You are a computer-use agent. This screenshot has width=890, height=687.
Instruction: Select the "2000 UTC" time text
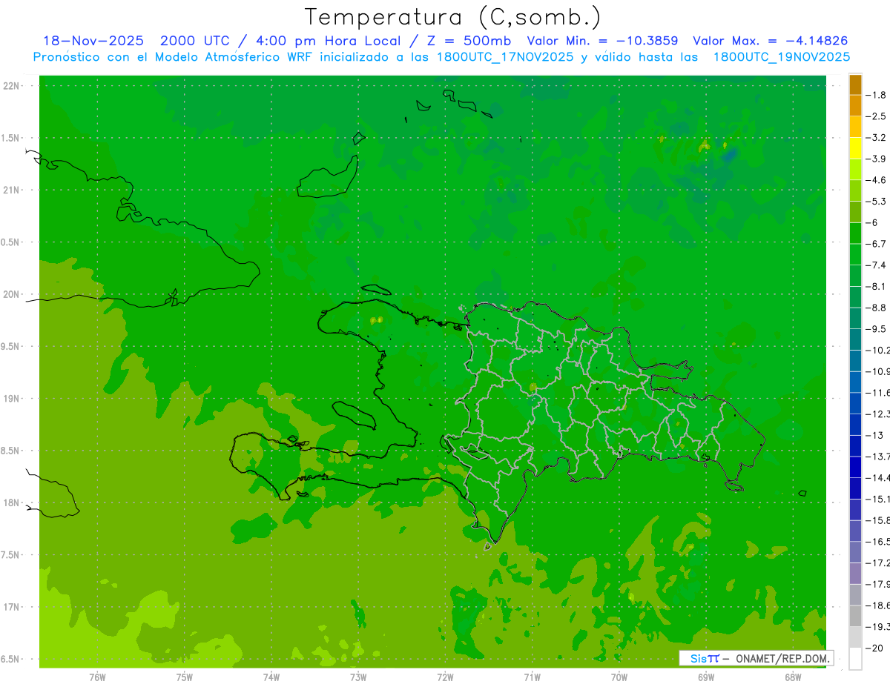[x=197, y=41]
